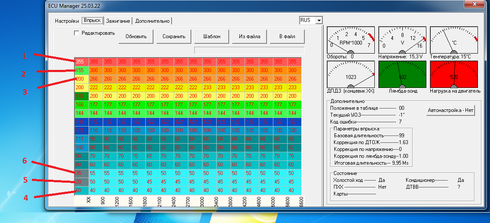This screenshot has height=223, width=490.
Task: Switch to the Настройки tab
Action: (x=67, y=21)
